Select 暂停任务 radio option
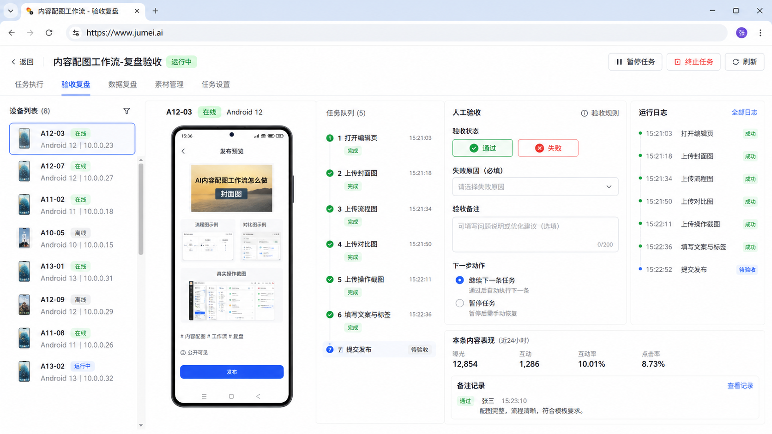 pos(459,303)
